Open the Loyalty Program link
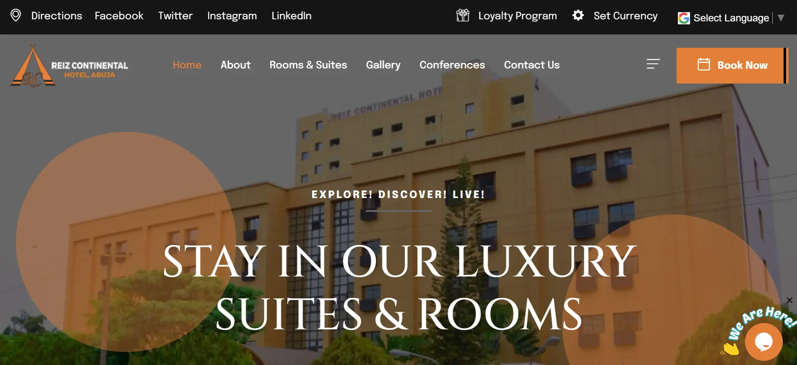Image resolution: width=797 pixels, height=365 pixels. 518,16
